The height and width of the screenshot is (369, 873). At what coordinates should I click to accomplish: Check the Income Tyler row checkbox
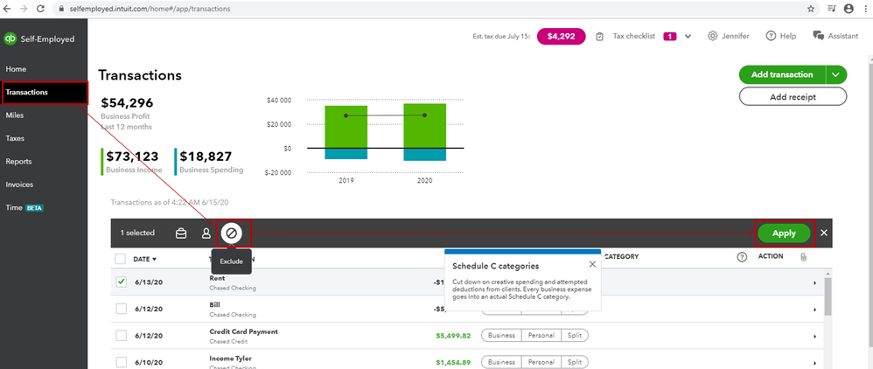coord(121,362)
